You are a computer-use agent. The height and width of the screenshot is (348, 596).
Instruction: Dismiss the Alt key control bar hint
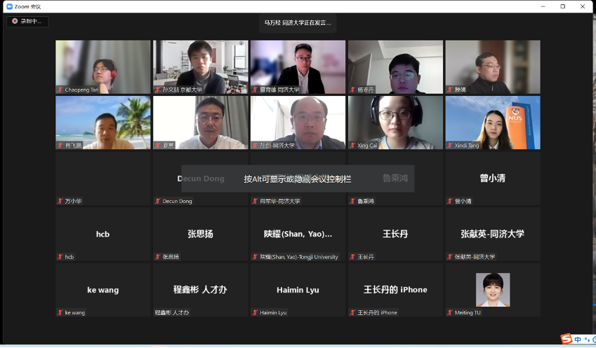(298, 179)
